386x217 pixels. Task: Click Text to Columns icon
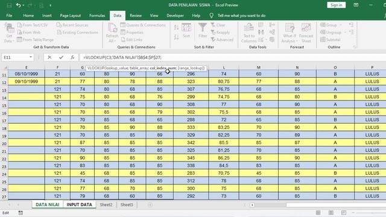click(x=248, y=33)
